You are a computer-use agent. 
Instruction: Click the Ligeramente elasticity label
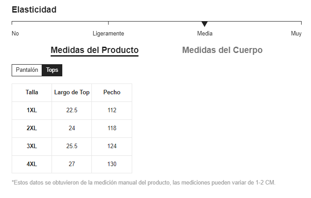[108, 34]
